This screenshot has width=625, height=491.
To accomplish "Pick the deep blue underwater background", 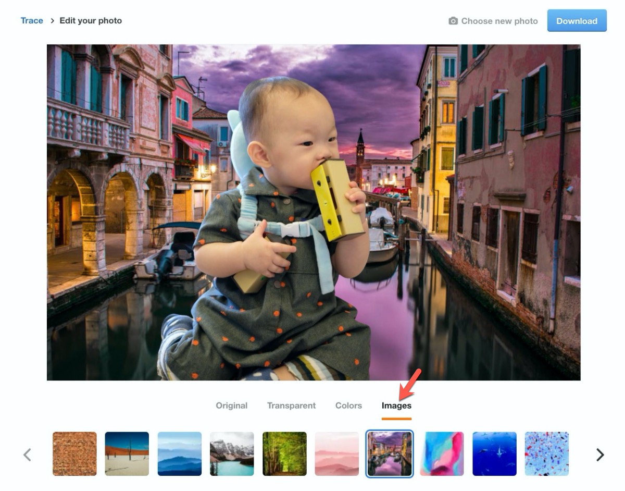I will coord(494,453).
